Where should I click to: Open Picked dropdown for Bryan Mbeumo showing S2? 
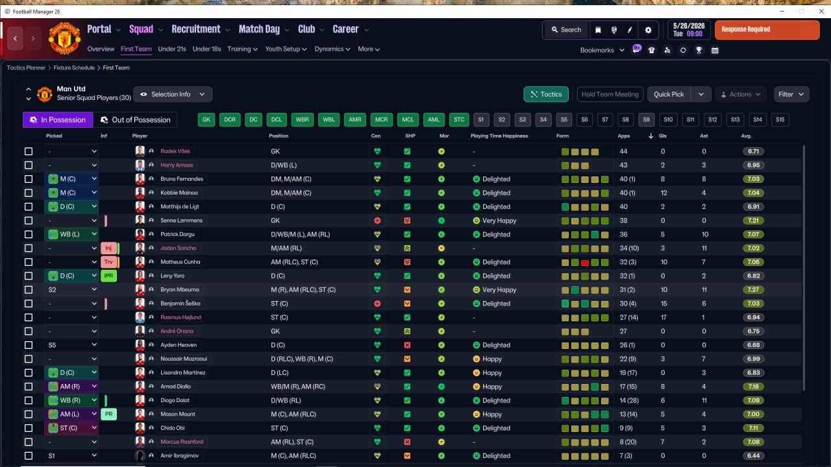(71, 290)
